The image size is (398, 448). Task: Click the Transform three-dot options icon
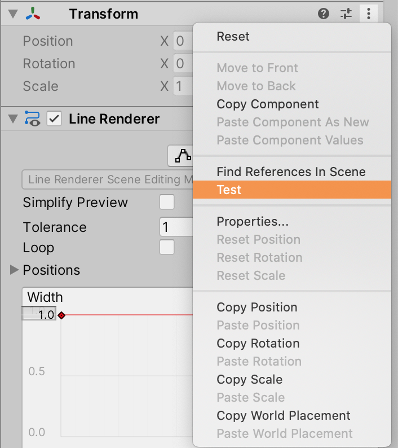click(369, 14)
